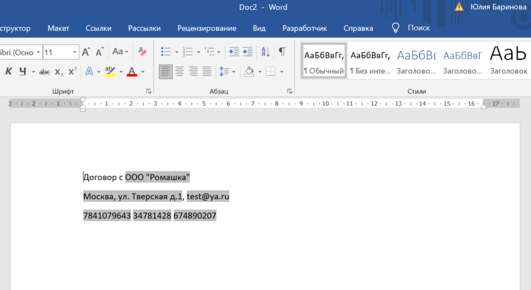Apply the red font color

[x=132, y=71]
